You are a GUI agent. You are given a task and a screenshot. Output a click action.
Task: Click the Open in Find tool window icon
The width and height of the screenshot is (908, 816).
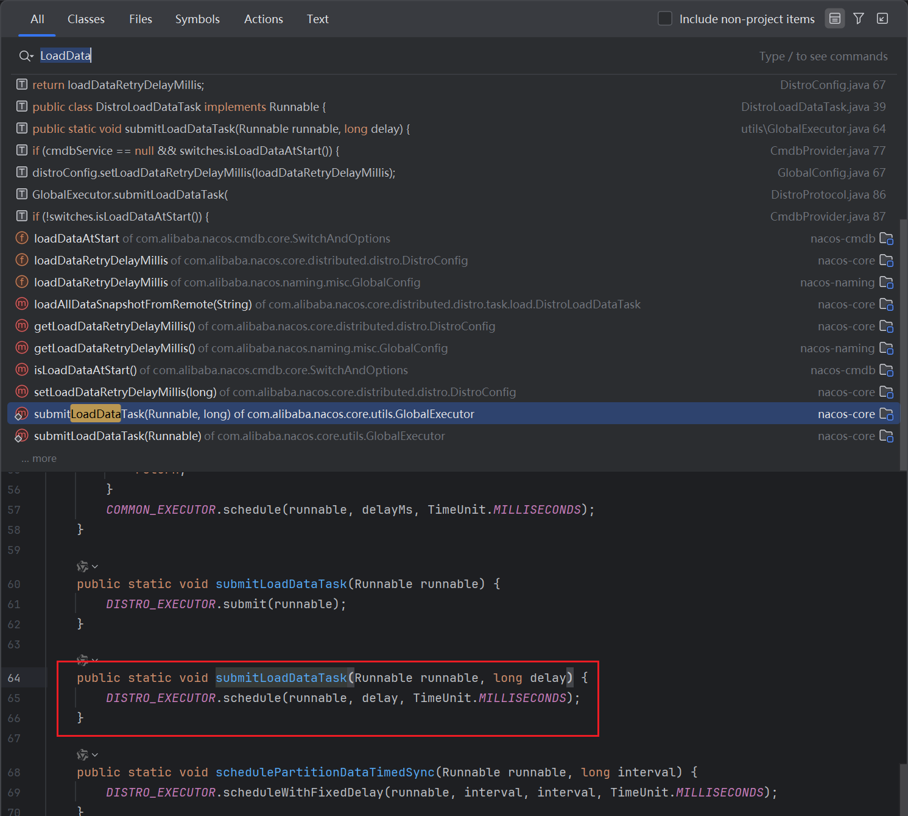click(x=882, y=19)
